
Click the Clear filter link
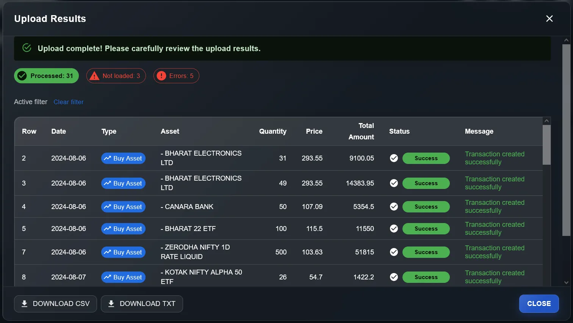(68, 102)
